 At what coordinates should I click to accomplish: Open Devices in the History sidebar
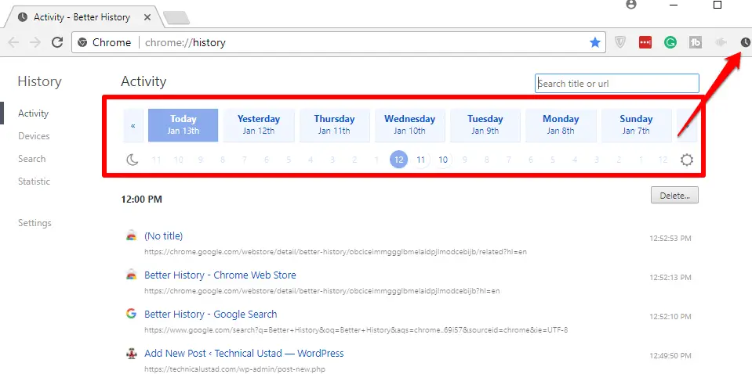click(x=34, y=136)
